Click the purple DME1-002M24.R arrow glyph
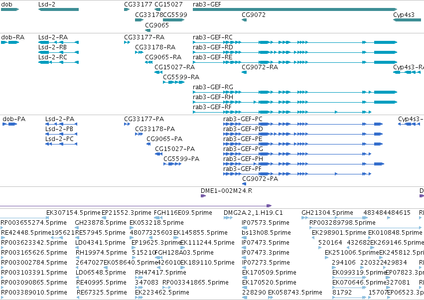 203,196
